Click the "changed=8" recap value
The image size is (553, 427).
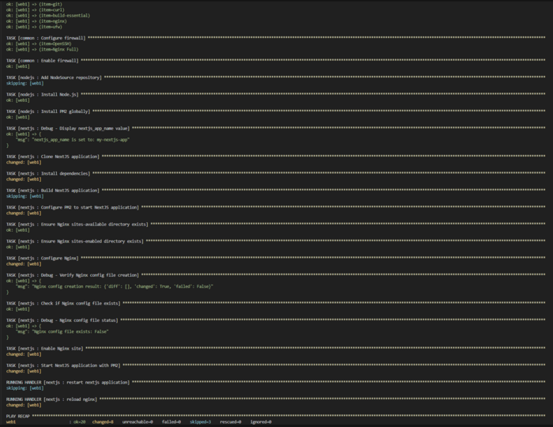(103, 422)
